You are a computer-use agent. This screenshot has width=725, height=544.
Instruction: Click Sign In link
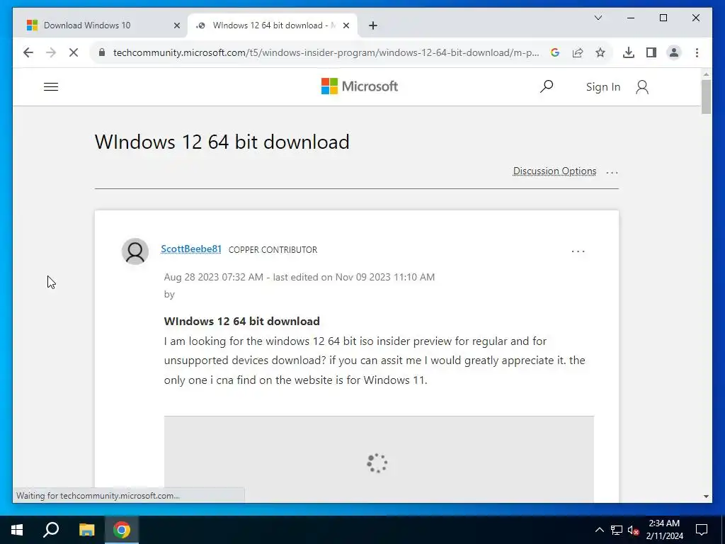coord(603,87)
